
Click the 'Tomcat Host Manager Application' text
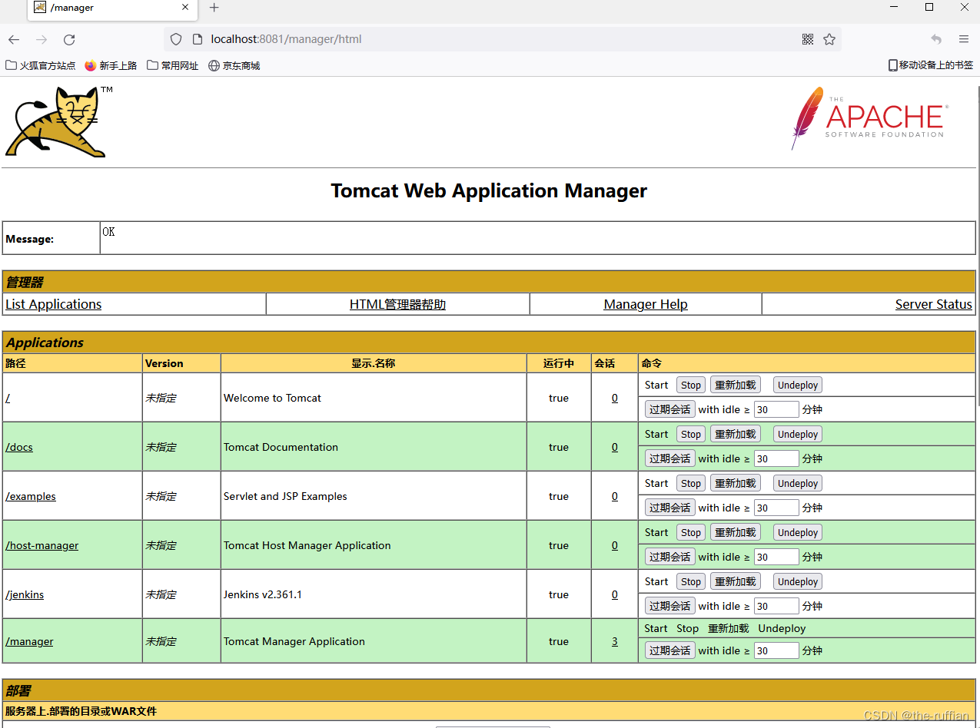(307, 545)
